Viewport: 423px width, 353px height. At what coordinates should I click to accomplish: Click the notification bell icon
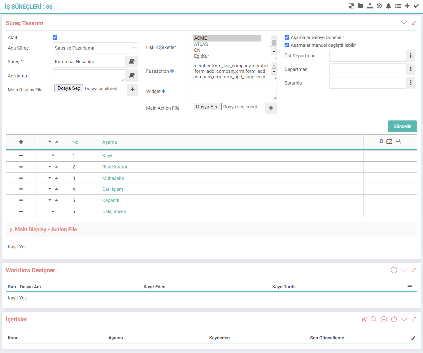(x=388, y=6)
